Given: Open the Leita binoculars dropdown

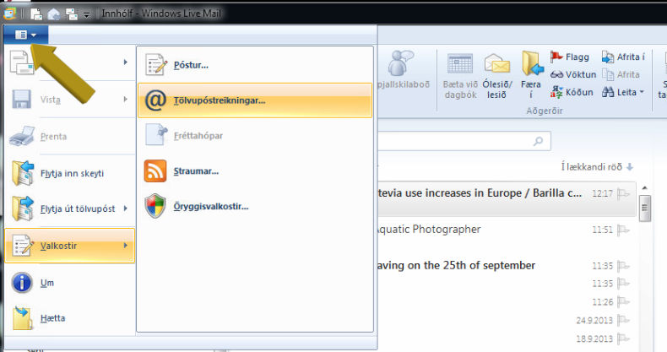Looking at the screenshot, I should [x=623, y=92].
